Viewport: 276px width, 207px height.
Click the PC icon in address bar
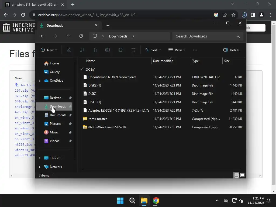(x=95, y=36)
